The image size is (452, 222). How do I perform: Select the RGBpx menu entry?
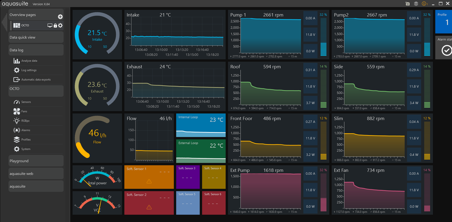26,121
